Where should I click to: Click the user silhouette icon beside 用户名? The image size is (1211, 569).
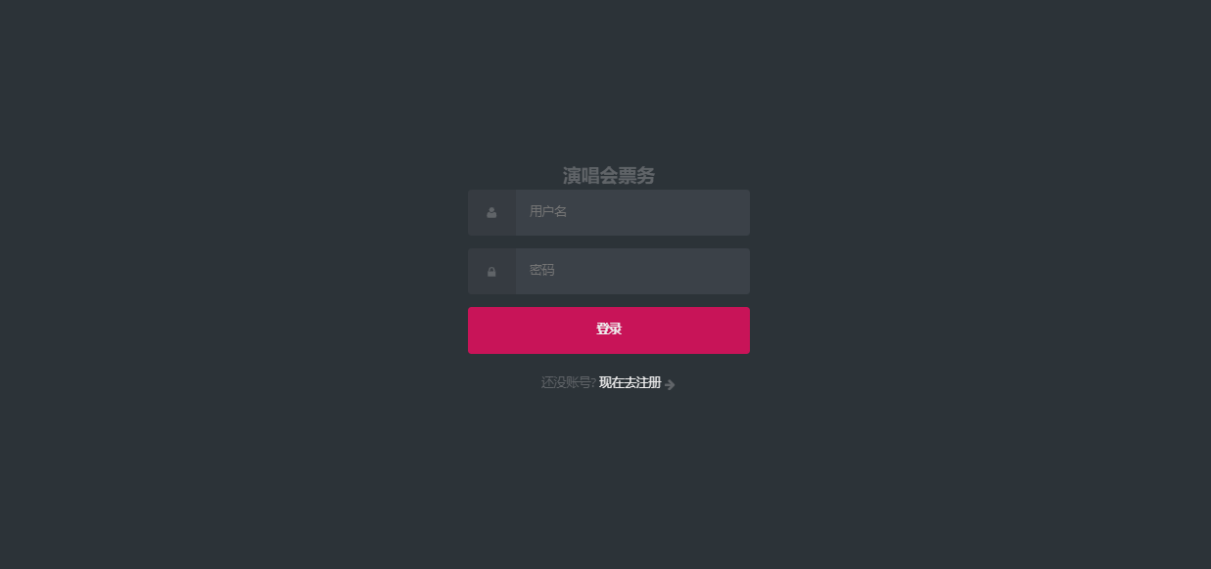click(x=491, y=212)
